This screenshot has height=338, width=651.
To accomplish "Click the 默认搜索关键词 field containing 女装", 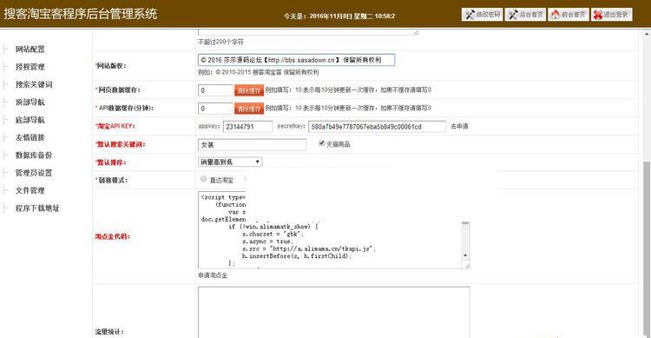I will 252,145.
